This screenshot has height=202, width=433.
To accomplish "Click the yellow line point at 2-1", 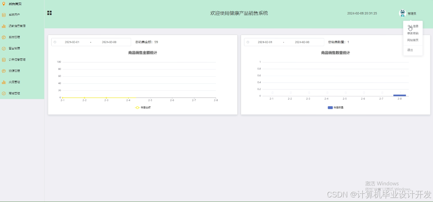I will 63,97.
